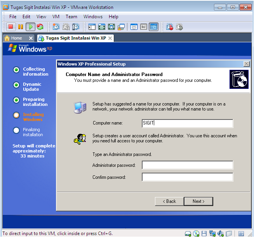
Task: Click the CD/DVD drive status bar icon
Action: coord(196,234)
